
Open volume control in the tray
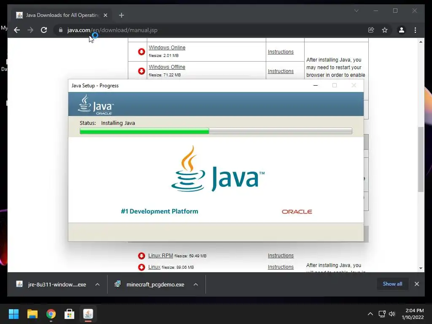392,314
